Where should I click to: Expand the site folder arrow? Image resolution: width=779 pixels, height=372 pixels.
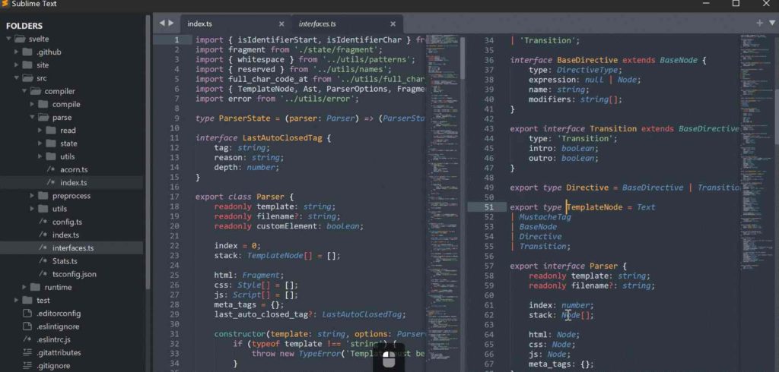point(17,65)
